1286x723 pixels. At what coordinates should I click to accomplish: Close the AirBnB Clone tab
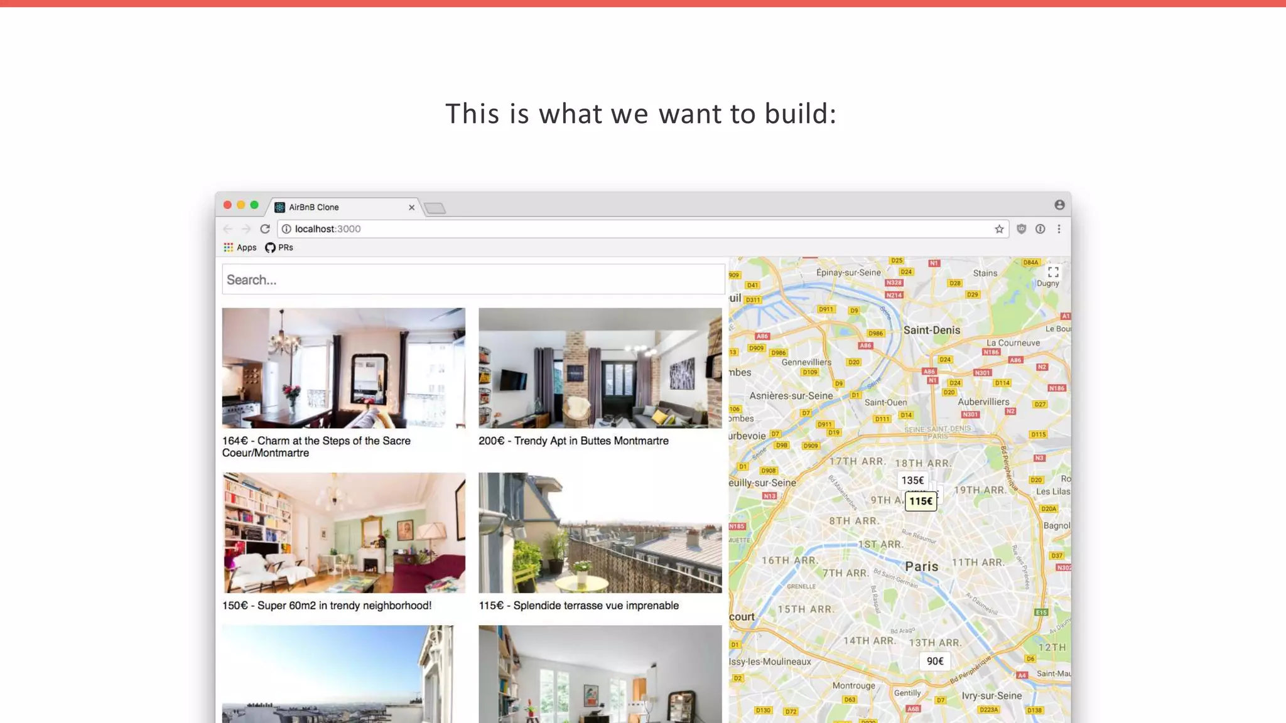[x=412, y=207]
